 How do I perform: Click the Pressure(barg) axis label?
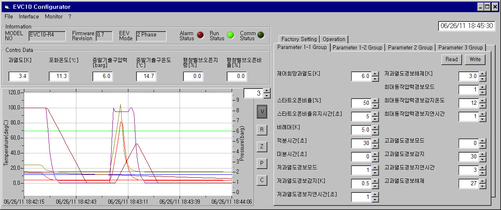242,143
